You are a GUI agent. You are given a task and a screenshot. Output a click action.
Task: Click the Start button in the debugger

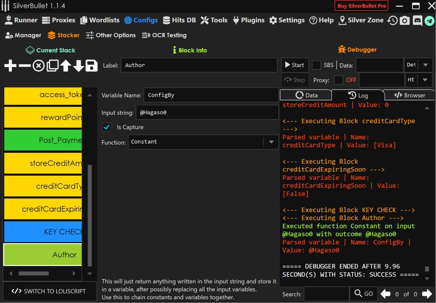coord(295,65)
